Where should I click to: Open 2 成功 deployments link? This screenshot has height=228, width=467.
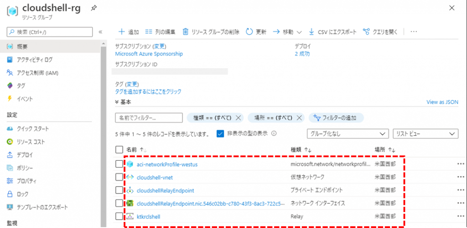tap(302, 54)
